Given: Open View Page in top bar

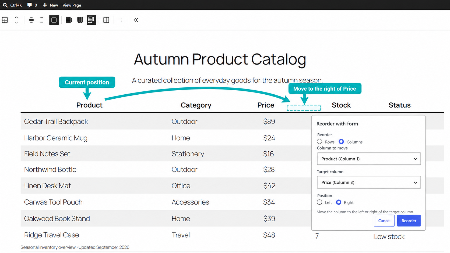Looking at the screenshot, I should tap(72, 5).
